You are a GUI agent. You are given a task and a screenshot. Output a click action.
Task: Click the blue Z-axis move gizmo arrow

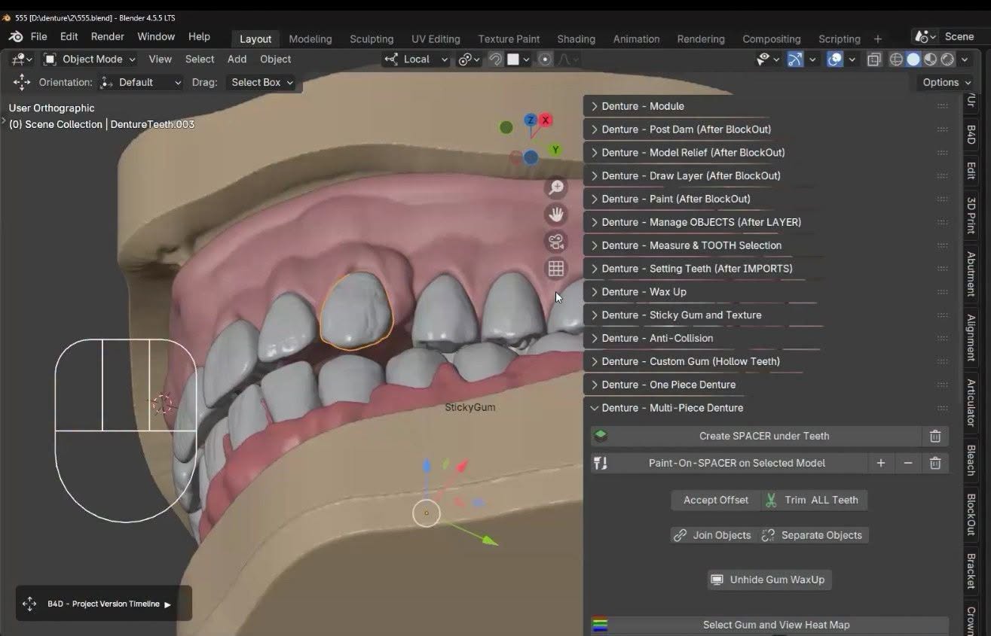427,466
